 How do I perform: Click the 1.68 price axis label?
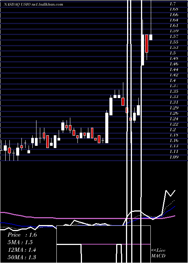[x=174, y=9]
